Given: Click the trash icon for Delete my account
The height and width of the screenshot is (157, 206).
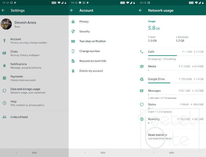Looking at the screenshot, I should [73, 71].
